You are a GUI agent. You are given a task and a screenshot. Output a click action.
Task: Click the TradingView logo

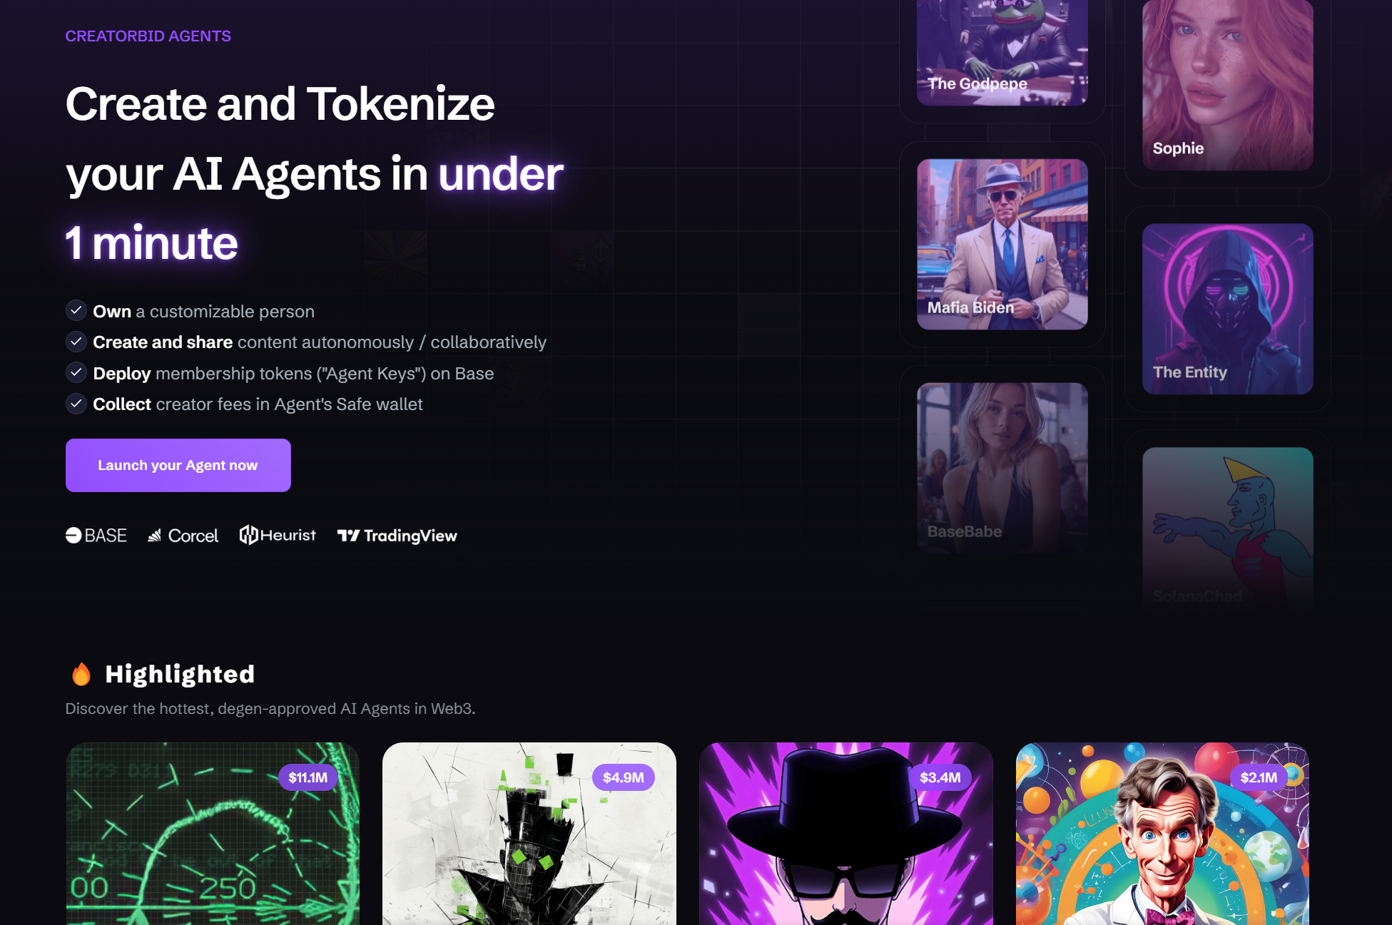[x=397, y=536]
